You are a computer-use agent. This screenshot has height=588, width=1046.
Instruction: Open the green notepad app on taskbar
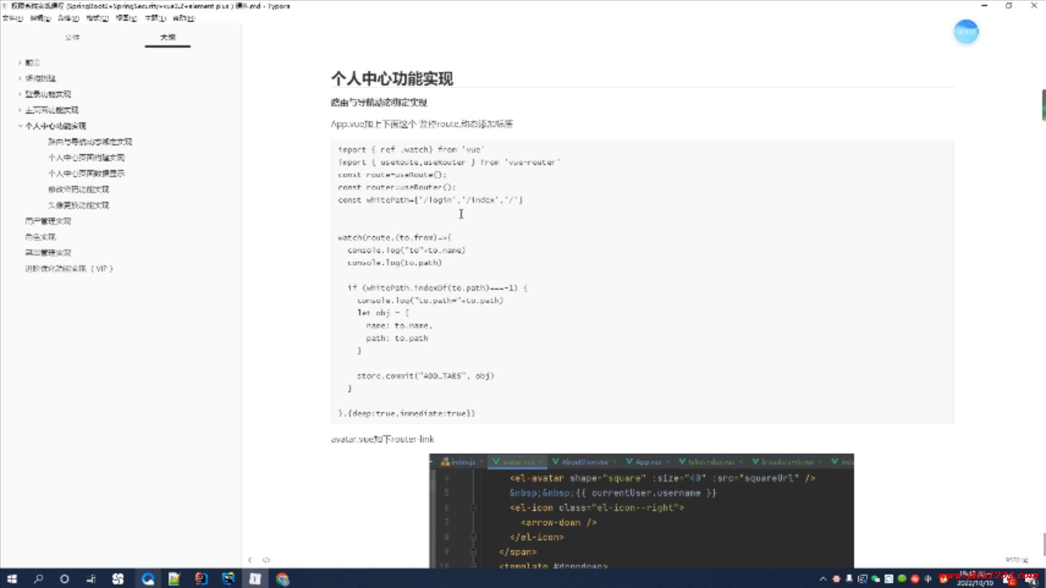174,579
